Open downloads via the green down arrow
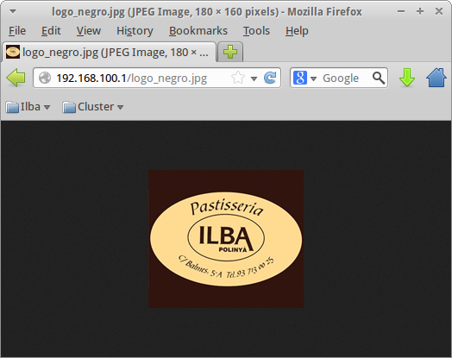The height and width of the screenshot is (358, 452). 407,78
